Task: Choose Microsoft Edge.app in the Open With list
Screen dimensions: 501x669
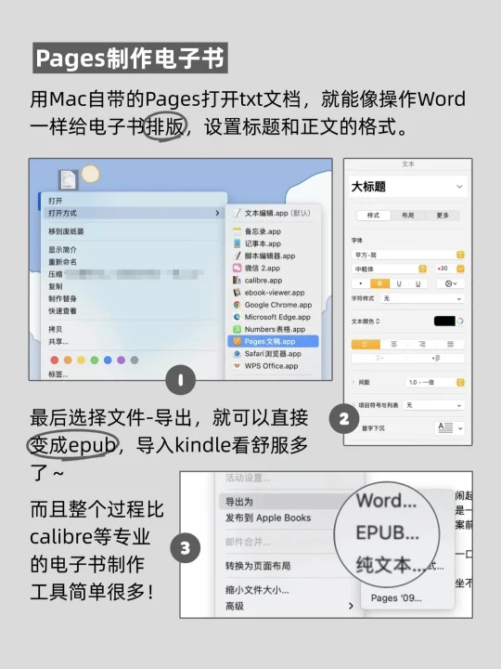Action: point(273,317)
